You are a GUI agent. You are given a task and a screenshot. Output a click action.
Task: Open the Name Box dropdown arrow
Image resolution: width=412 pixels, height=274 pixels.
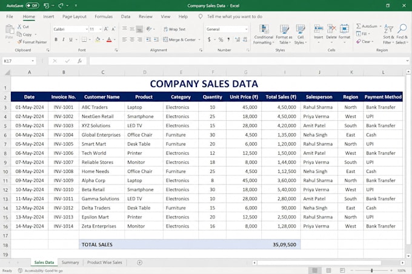[33, 61]
